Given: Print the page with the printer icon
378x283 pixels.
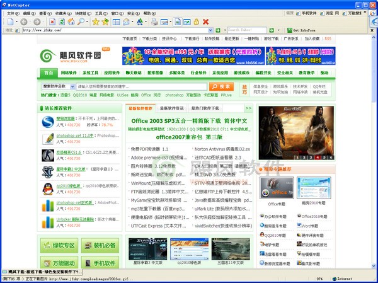Looking at the screenshot, I should (x=154, y=22).
